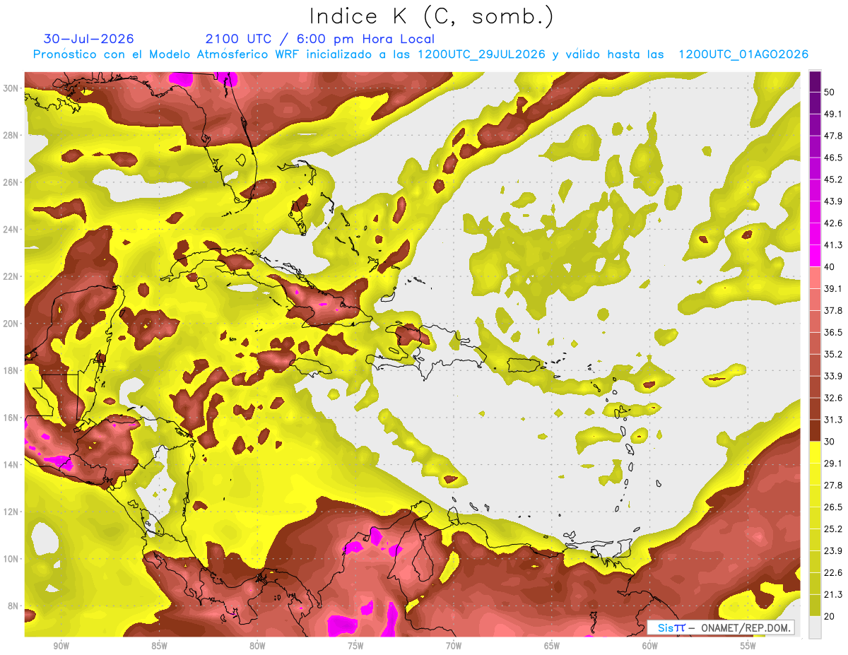
Task: Click the olive colorbar segment between 20 and 21.3
Action: 815,605
